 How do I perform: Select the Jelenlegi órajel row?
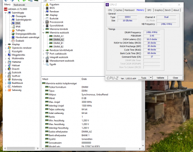[92, 106]
